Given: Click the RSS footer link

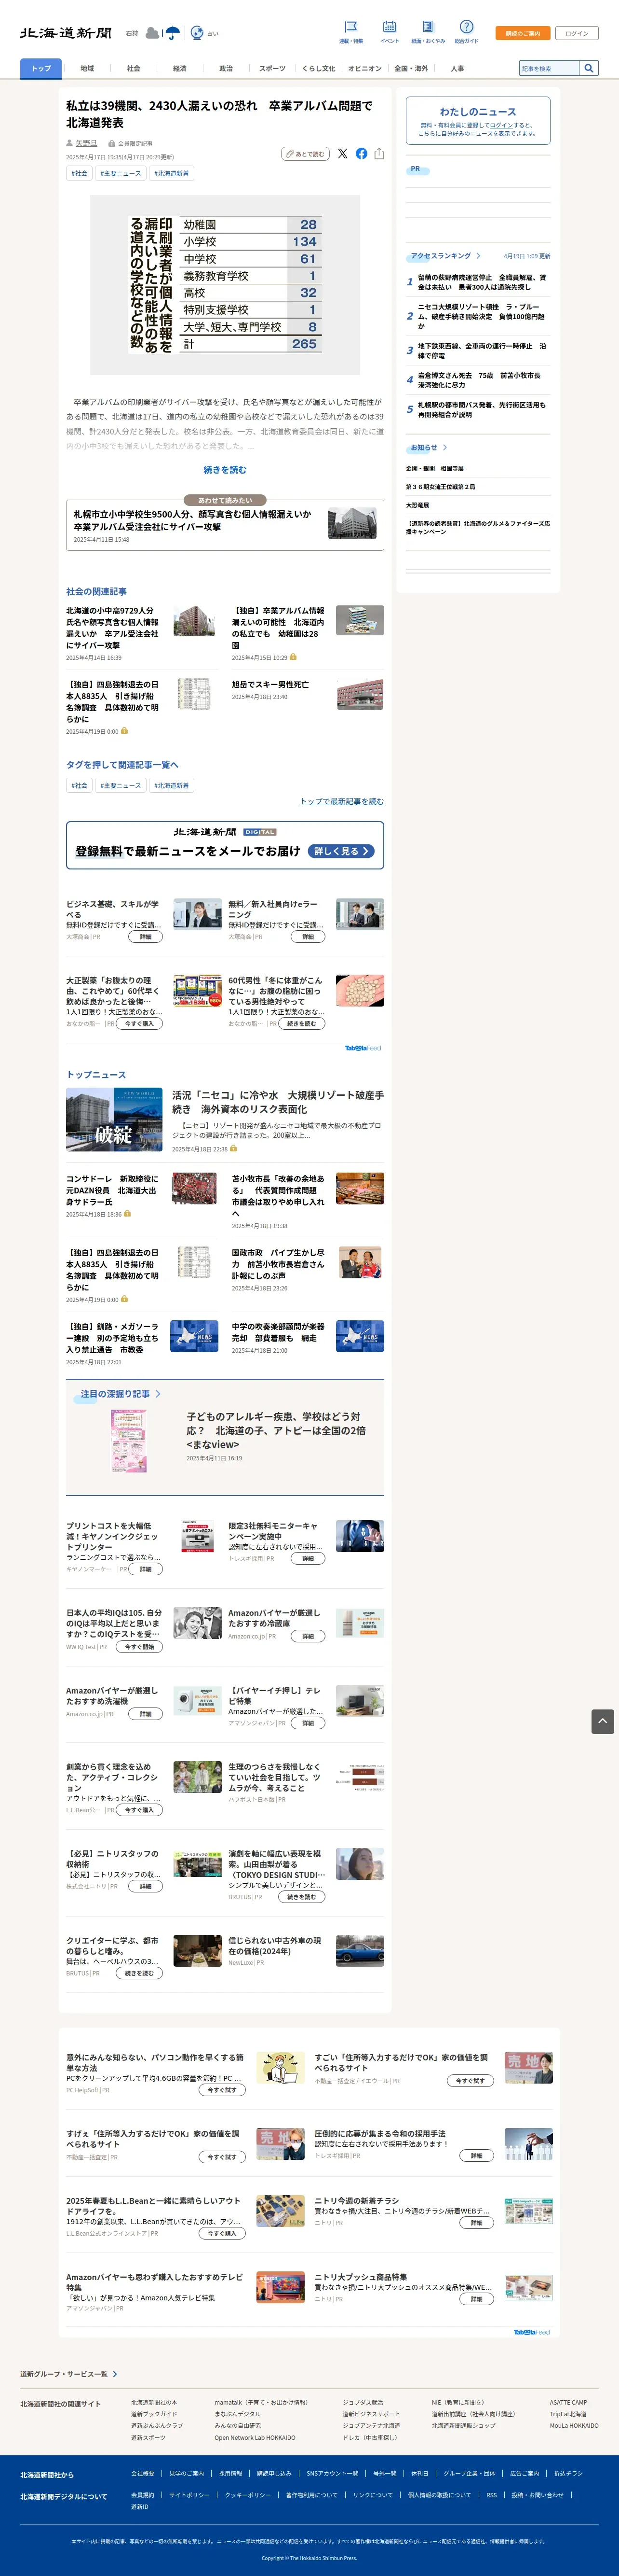Looking at the screenshot, I should [491, 2494].
